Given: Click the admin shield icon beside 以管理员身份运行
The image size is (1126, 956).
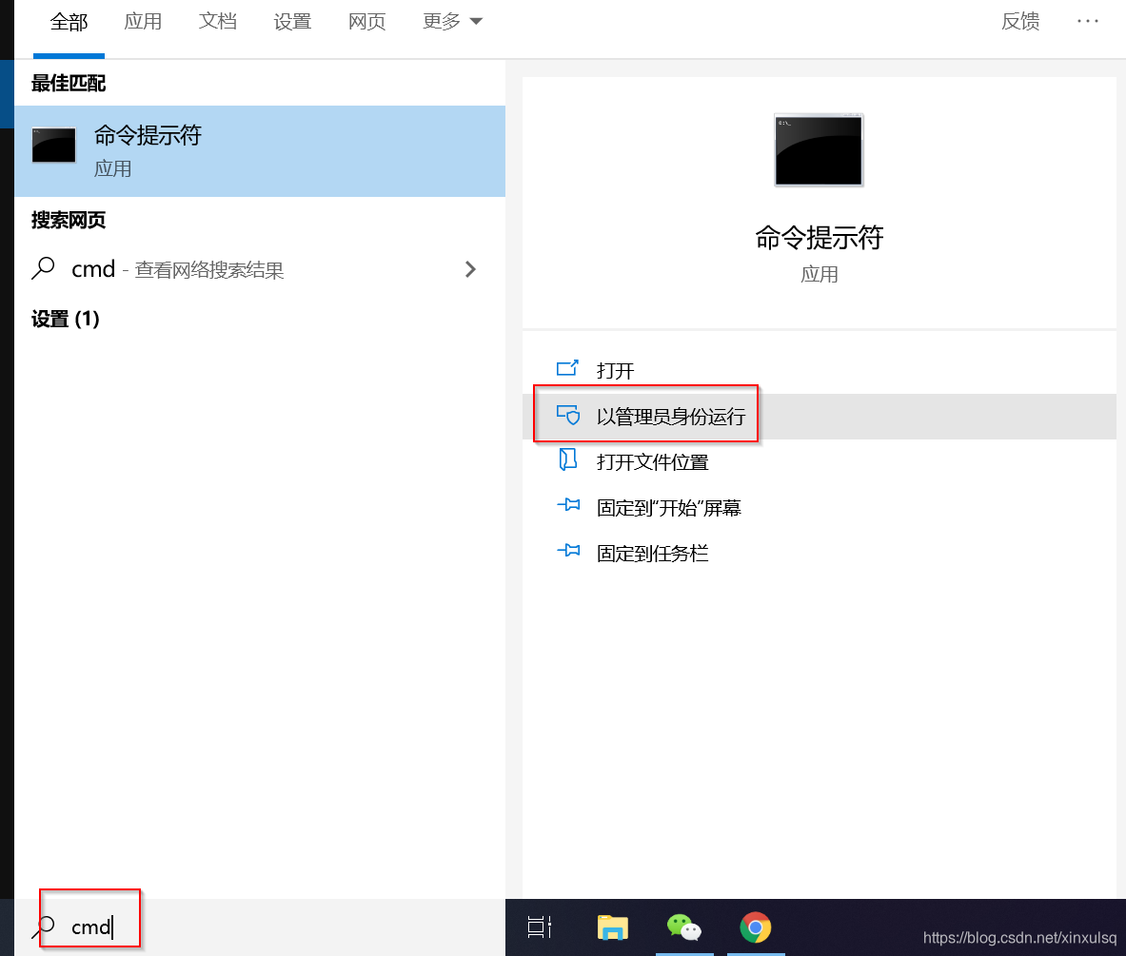Looking at the screenshot, I should 568,415.
